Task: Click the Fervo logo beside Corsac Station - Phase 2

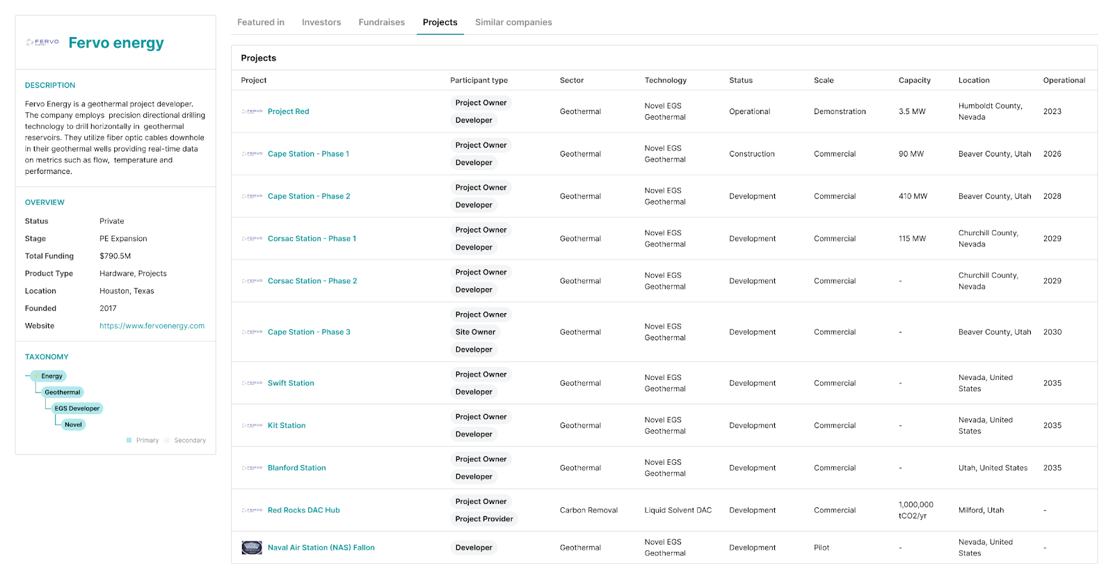Action: tap(252, 281)
